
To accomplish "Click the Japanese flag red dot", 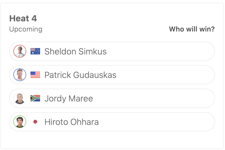I will (35, 122).
